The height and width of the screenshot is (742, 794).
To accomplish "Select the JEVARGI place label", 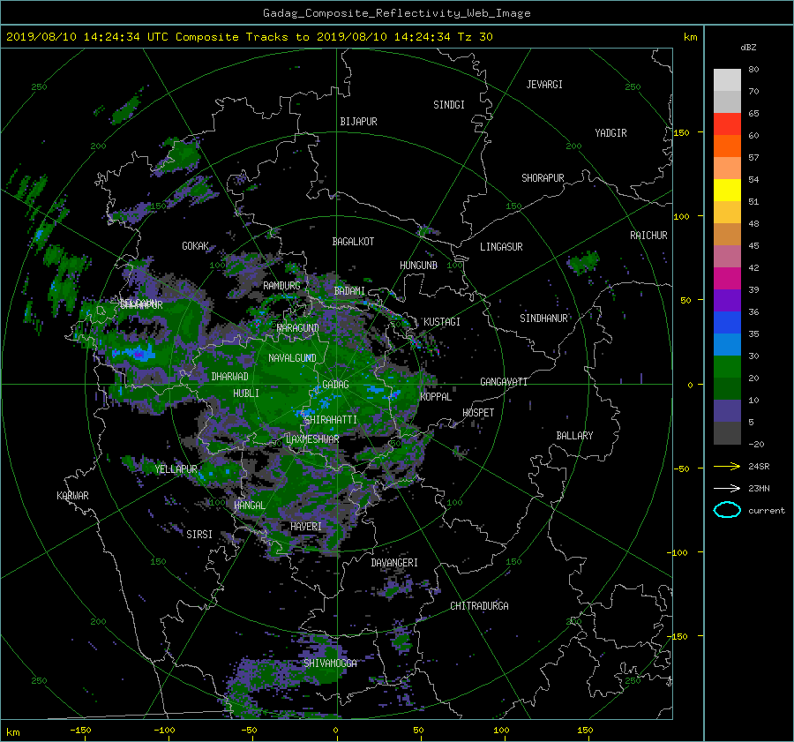I will pos(544,85).
